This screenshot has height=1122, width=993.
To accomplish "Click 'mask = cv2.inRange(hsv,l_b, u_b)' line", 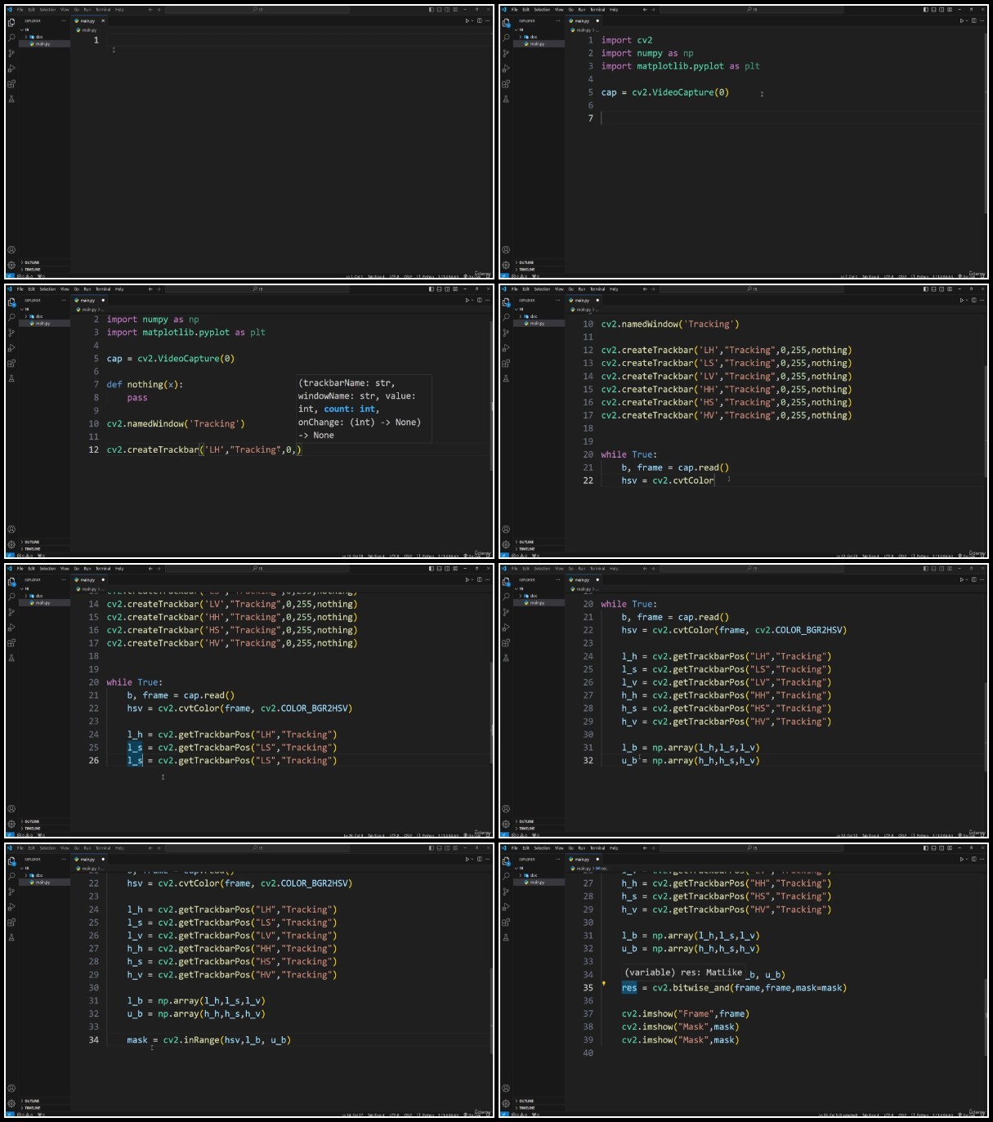I will point(208,1040).
